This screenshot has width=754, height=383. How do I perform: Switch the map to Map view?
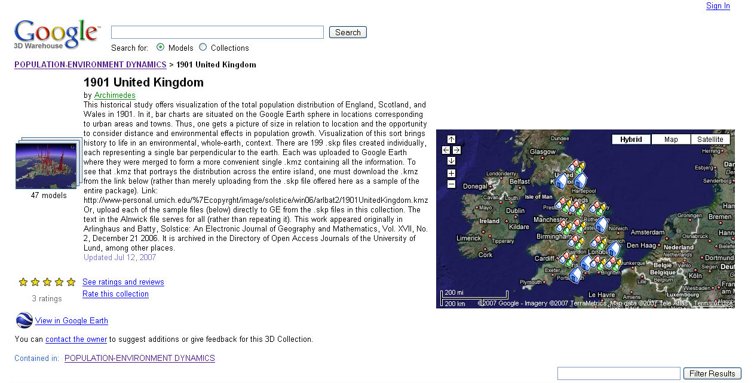point(671,140)
